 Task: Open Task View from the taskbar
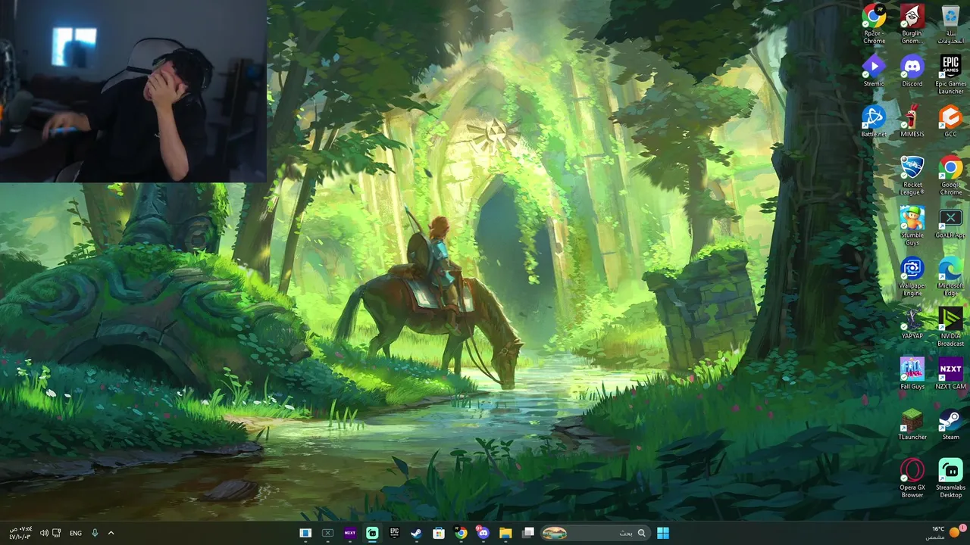[x=528, y=533]
